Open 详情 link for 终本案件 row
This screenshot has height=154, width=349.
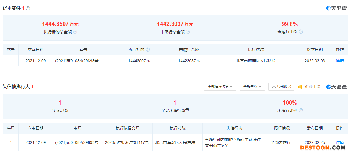point(340,61)
